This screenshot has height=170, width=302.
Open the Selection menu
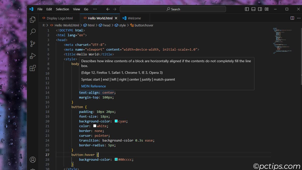62,9
